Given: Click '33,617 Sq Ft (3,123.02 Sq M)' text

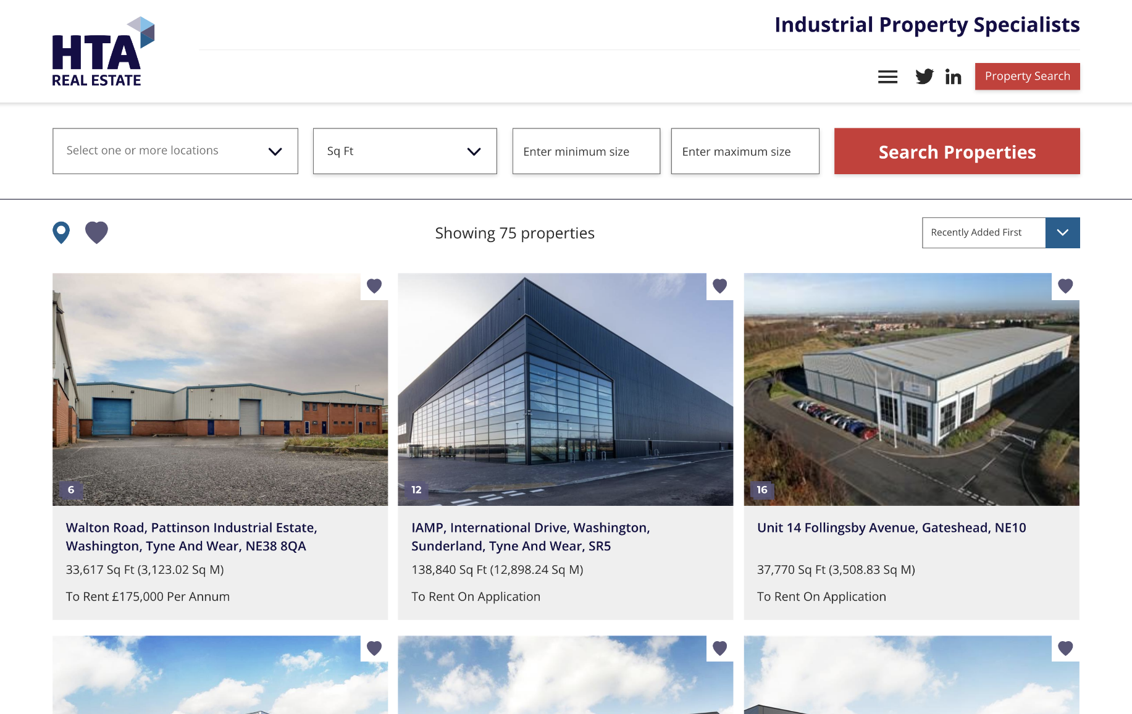Looking at the screenshot, I should click(145, 569).
